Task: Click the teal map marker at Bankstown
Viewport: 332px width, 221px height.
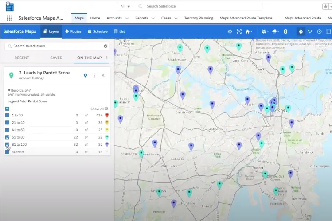Action: pyautogui.click(x=141, y=154)
